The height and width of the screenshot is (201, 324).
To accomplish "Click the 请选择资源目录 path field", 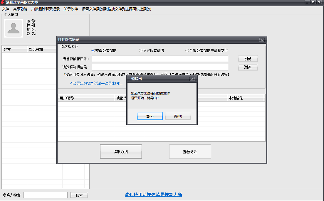I will [160, 67].
